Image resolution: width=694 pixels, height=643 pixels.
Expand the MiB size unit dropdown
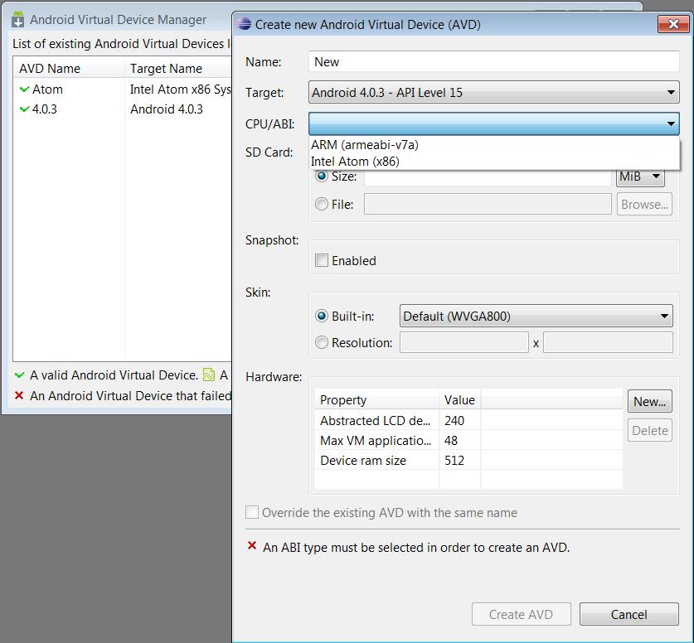pos(641,176)
